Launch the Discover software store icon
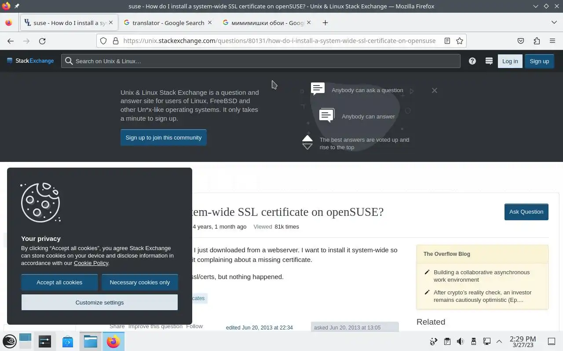The height and width of the screenshot is (351, 563). (67, 341)
